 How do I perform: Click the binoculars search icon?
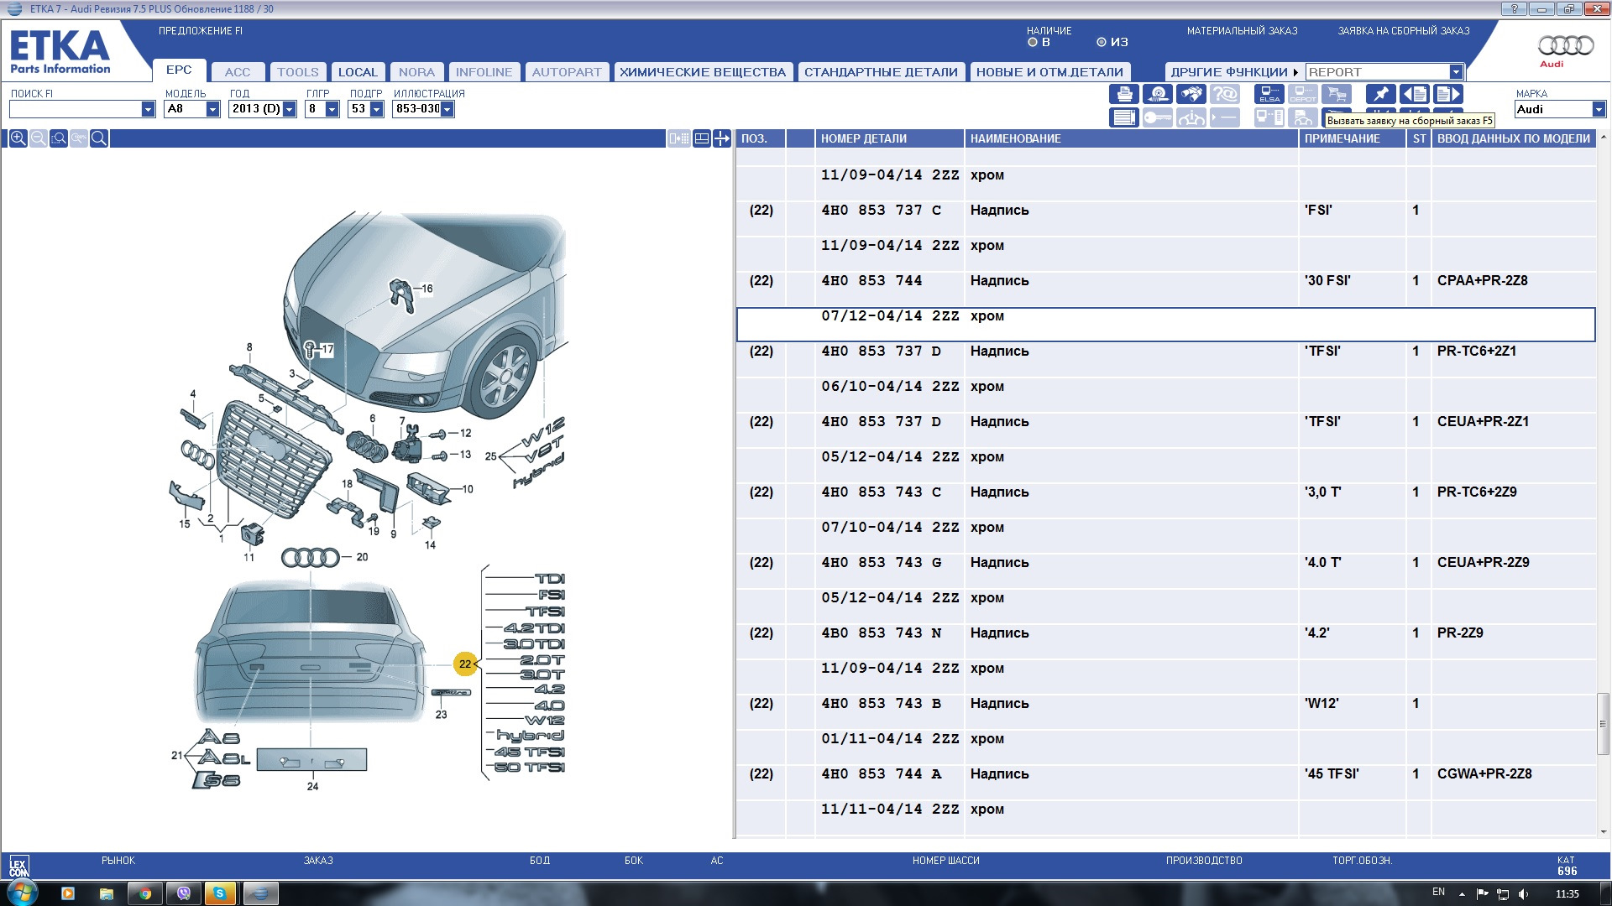(1191, 95)
